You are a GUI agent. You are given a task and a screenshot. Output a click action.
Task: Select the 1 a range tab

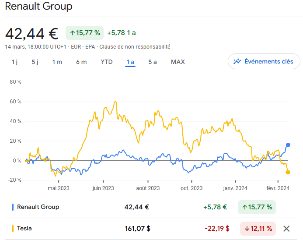130,62
